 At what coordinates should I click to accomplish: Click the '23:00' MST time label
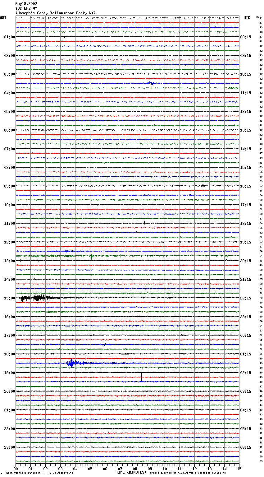[x=10, y=447]
